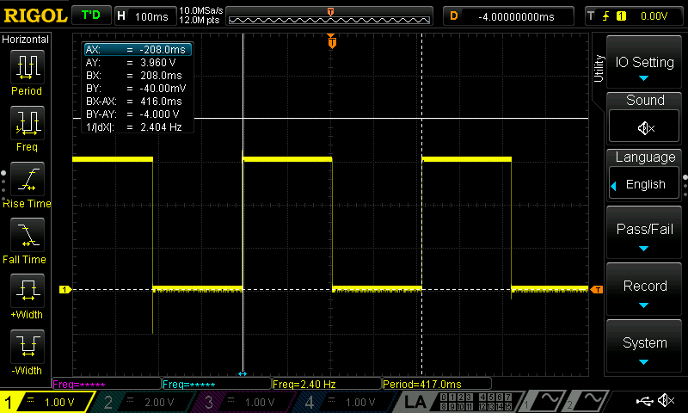Click the bottom-right muted speaker status icon
This screenshot has height=413, width=688.
pyautogui.click(x=666, y=400)
